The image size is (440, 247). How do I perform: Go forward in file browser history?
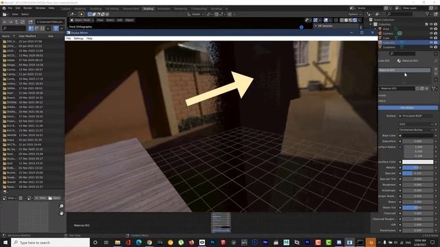click(11, 22)
